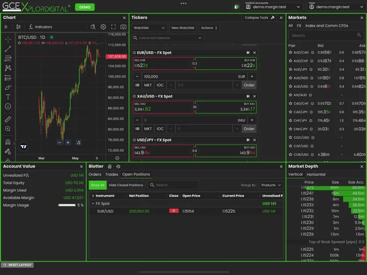Click the TradingView logo on chart

23,147
